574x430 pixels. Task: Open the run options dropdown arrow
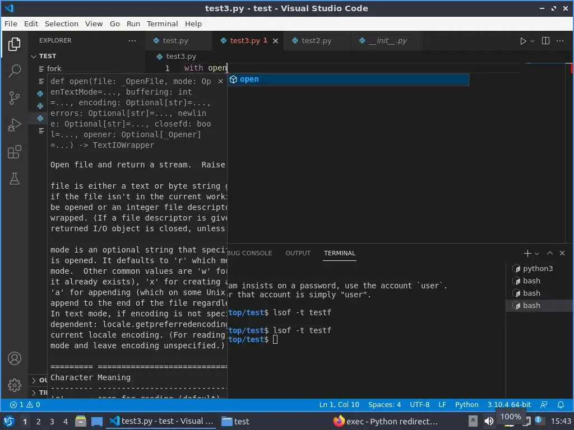[533, 41]
